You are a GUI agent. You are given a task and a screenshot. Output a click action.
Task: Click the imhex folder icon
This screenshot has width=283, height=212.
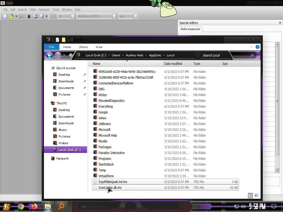[x=95, y=118]
